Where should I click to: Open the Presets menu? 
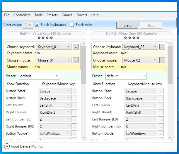52,15
